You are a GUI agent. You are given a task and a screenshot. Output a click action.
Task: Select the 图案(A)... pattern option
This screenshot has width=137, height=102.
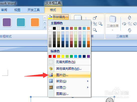[69, 94]
